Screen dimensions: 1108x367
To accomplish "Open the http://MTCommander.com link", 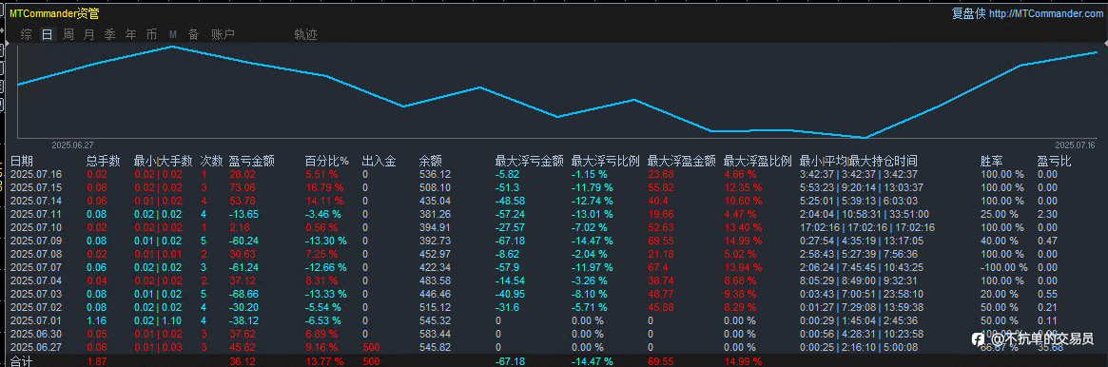I will pos(1045,13).
